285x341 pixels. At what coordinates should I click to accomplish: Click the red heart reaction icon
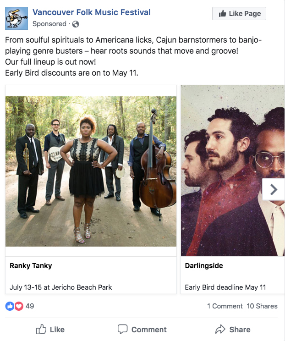point(19,306)
